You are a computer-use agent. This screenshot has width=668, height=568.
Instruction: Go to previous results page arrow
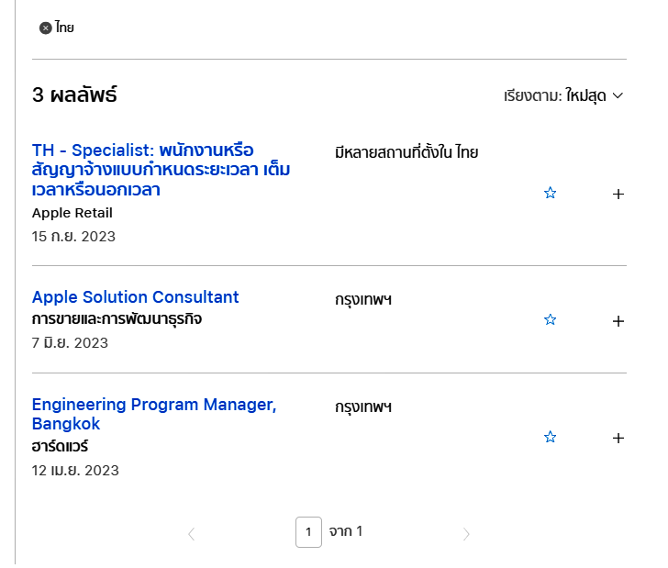click(x=192, y=534)
